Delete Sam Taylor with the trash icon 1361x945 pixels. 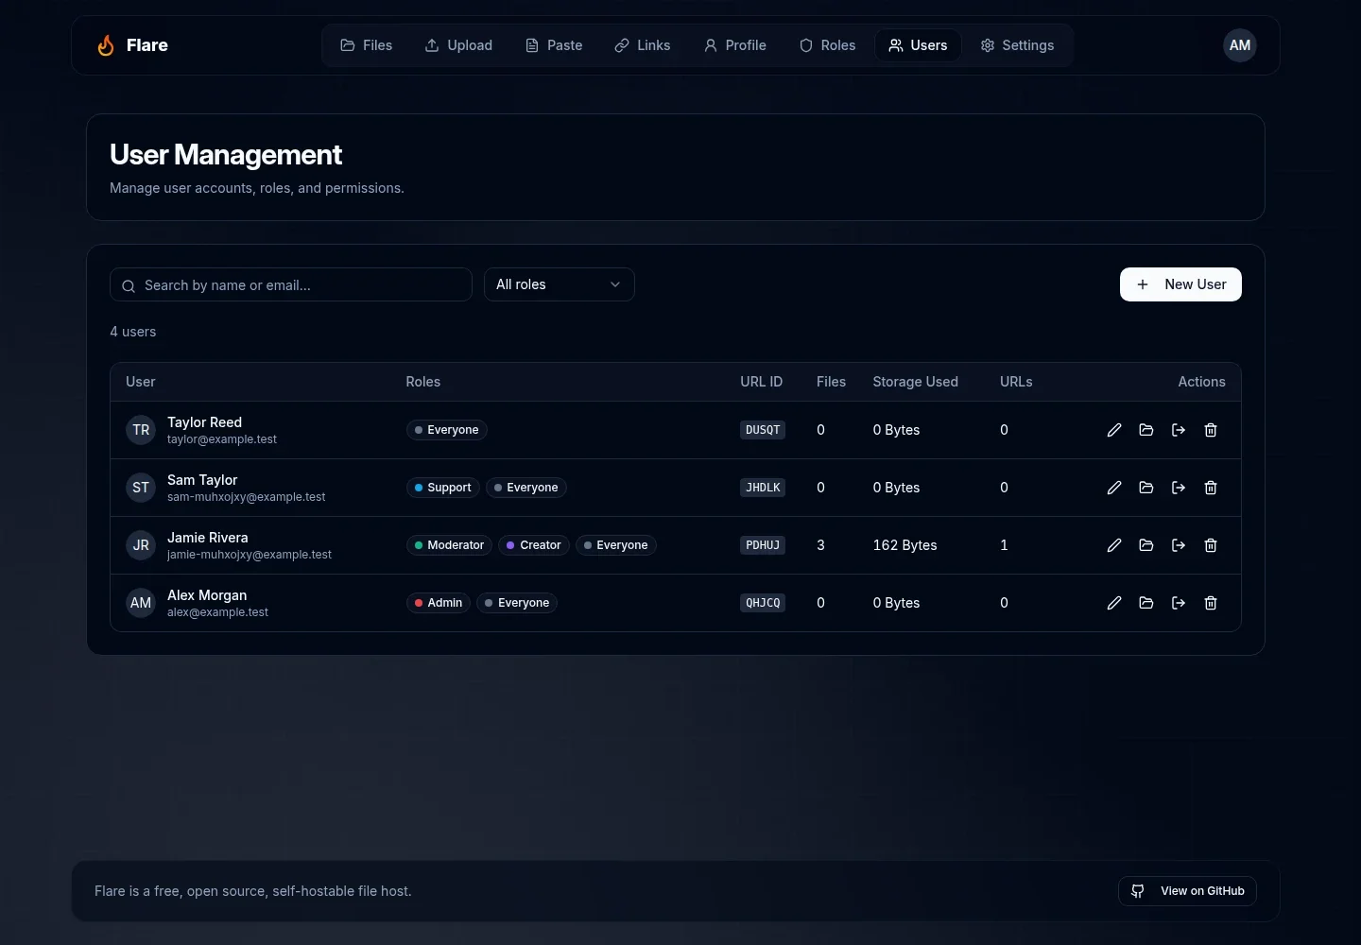coord(1211,488)
